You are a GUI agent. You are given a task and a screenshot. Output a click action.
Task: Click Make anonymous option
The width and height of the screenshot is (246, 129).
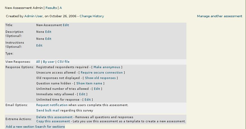pos(107,67)
